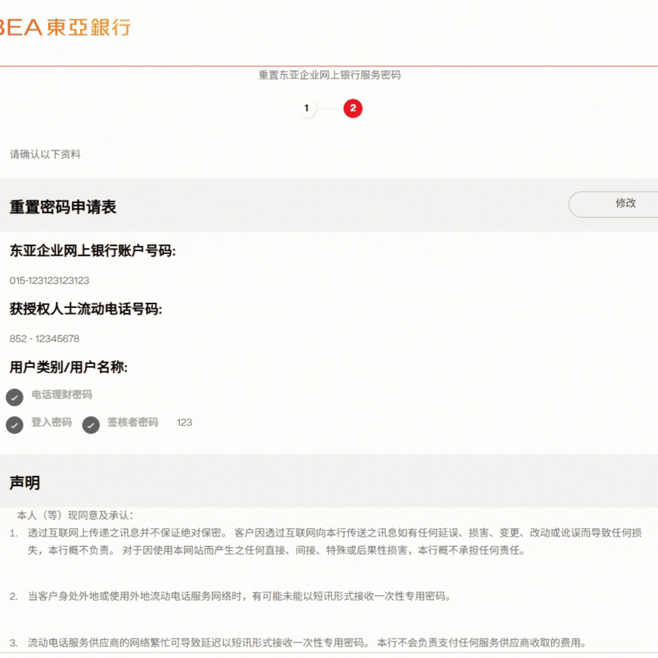Click 用户类别/用户名称 label
Image resolution: width=658 pixels, height=658 pixels.
68,367
